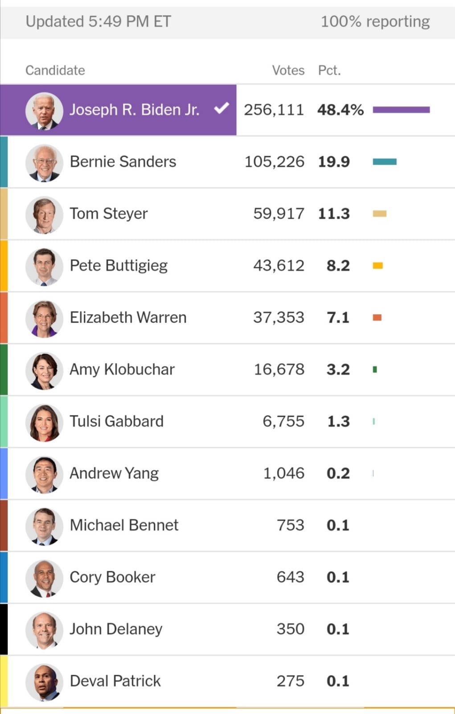Click the portrait photo next to Pete Buttigieg

pos(44,266)
